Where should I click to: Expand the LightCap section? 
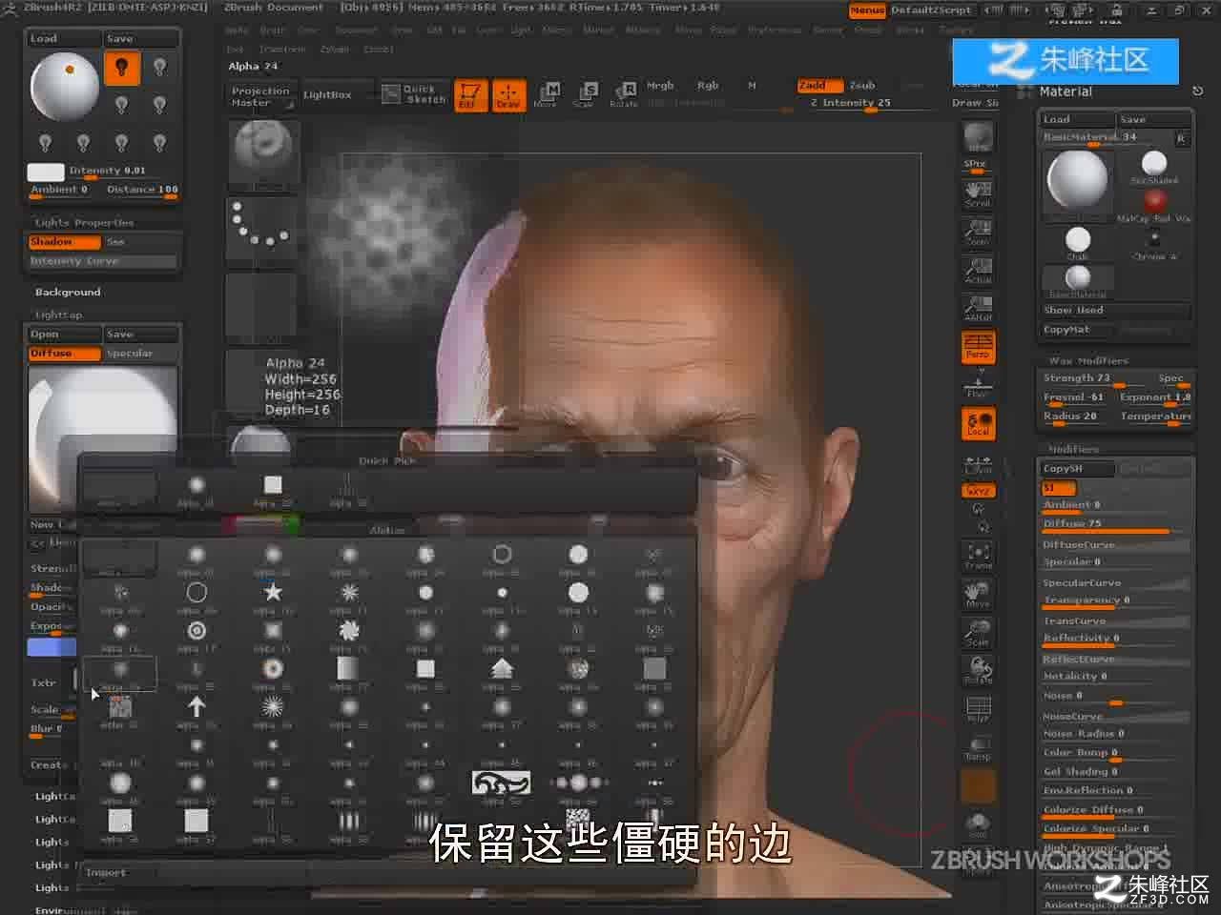(x=59, y=315)
